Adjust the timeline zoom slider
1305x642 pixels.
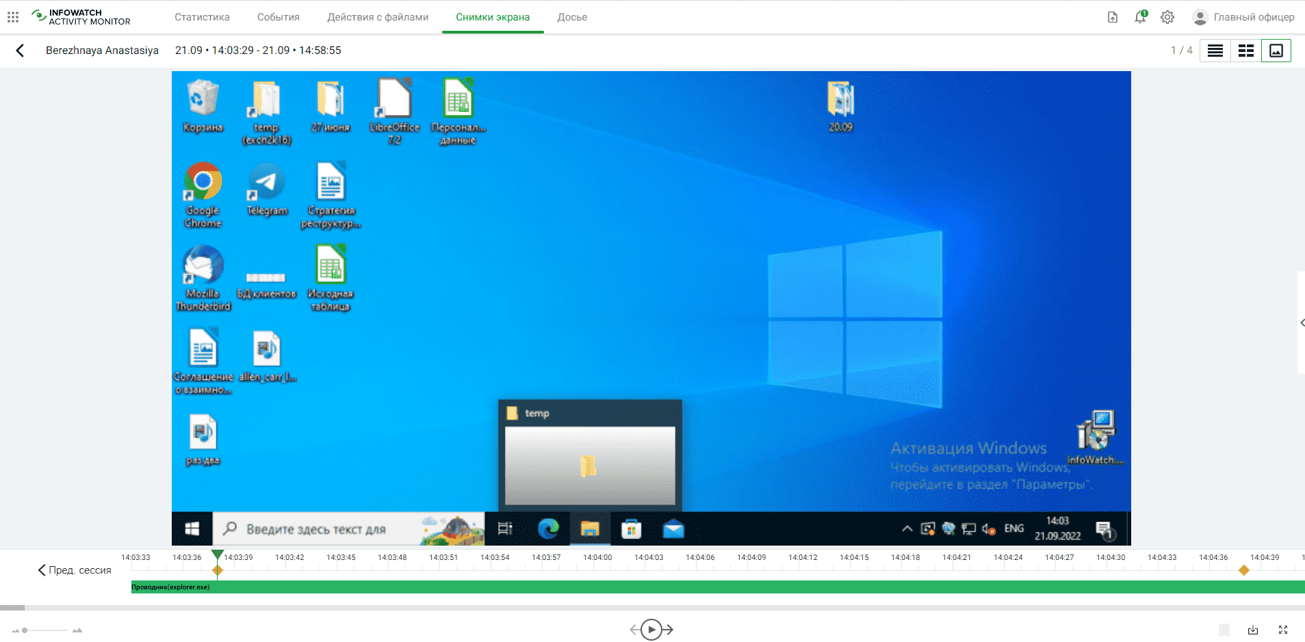point(25,630)
